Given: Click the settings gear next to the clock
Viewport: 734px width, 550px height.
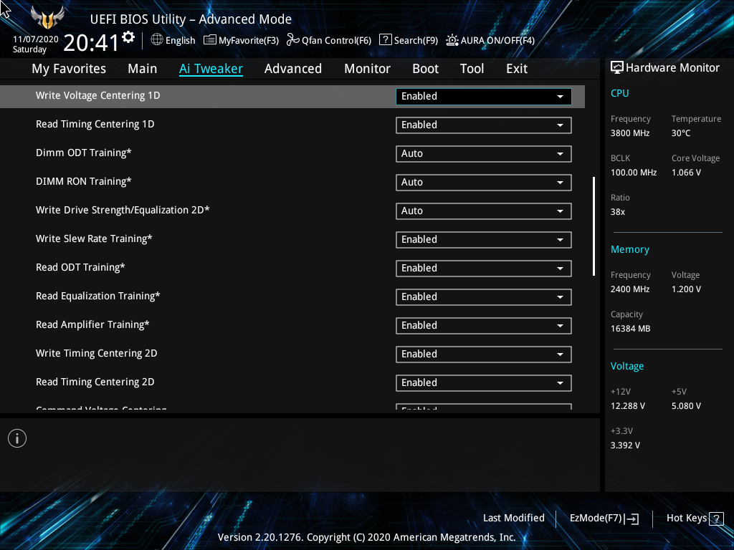Looking at the screenshot, I should (128, 37).
